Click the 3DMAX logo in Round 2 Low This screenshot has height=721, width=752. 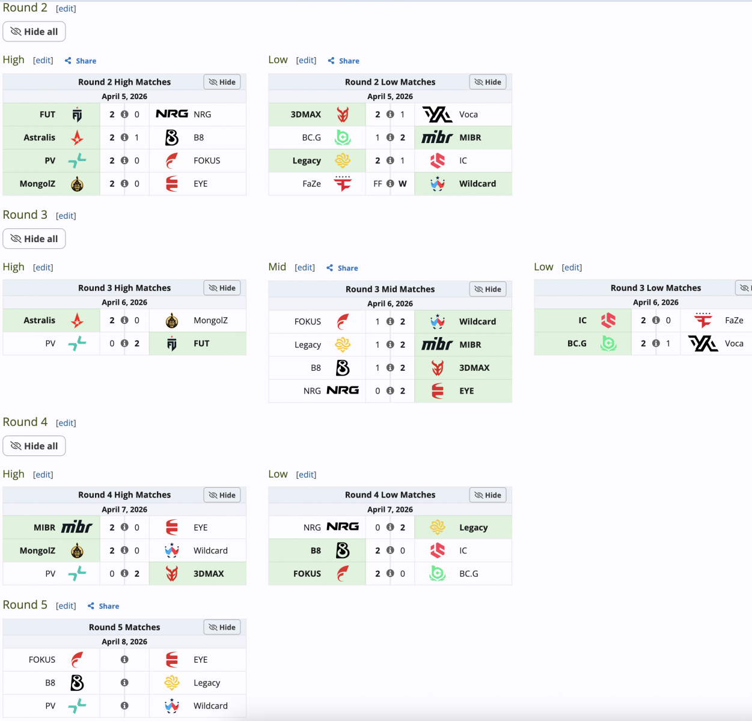(343, 115)
